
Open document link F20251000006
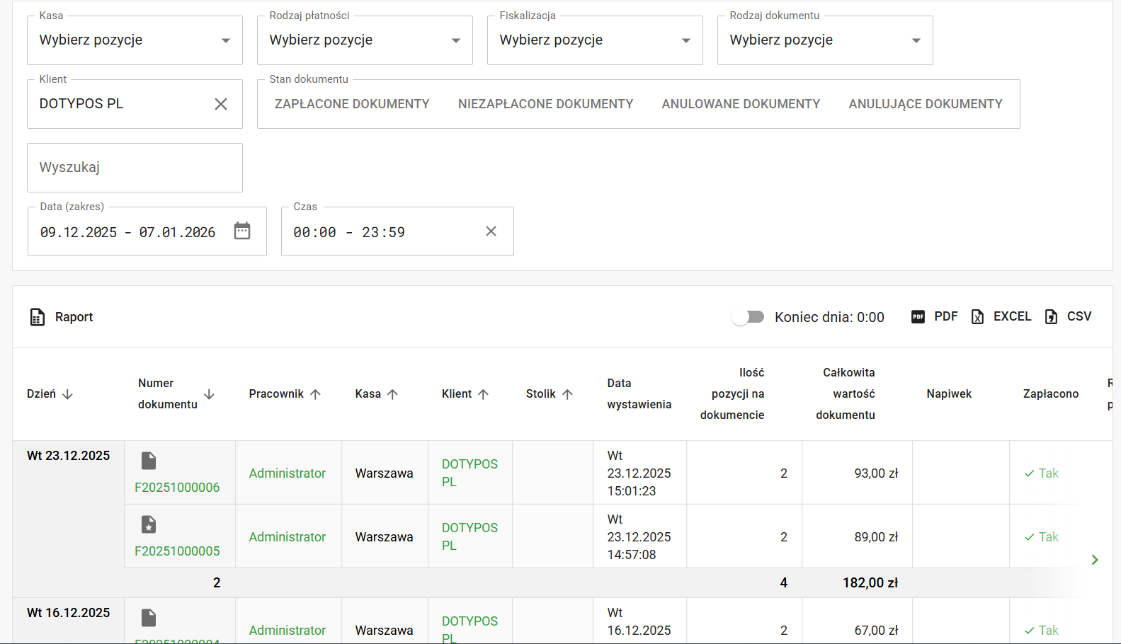tap(177, 488)
